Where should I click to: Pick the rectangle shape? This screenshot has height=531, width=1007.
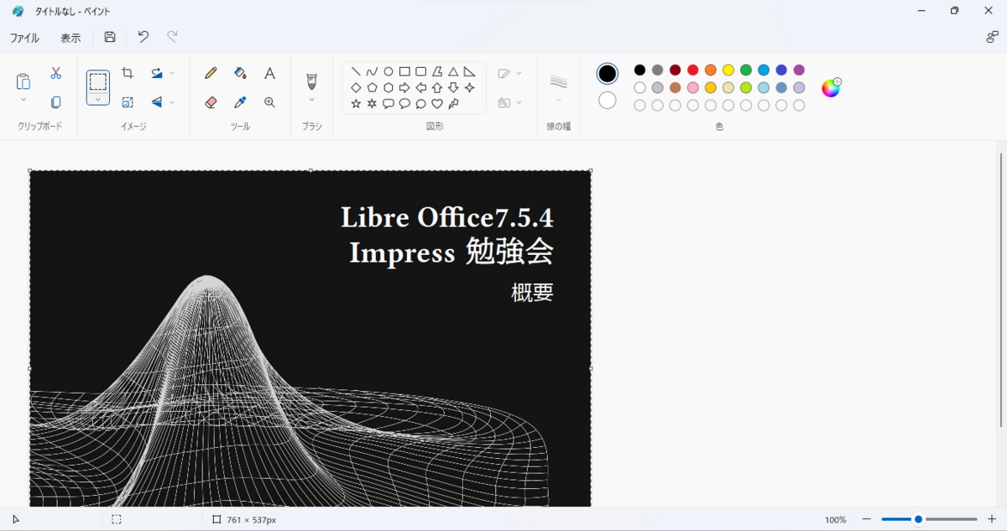[404, 71]
